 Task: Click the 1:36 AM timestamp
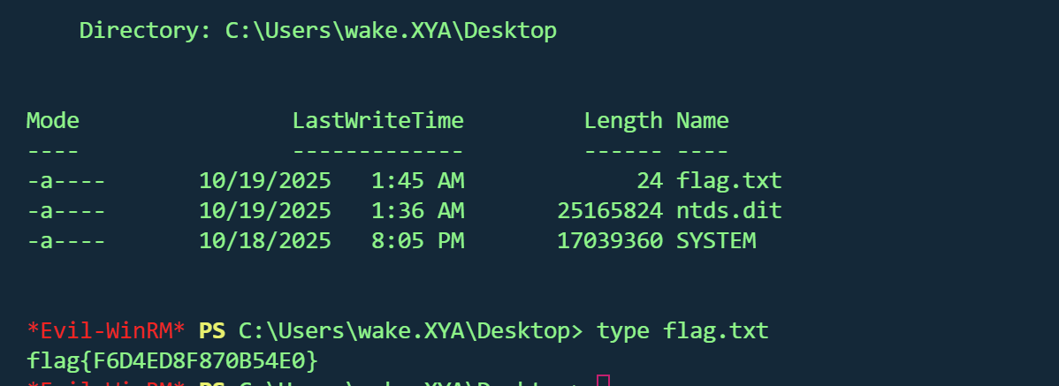(x=417, y=211)
